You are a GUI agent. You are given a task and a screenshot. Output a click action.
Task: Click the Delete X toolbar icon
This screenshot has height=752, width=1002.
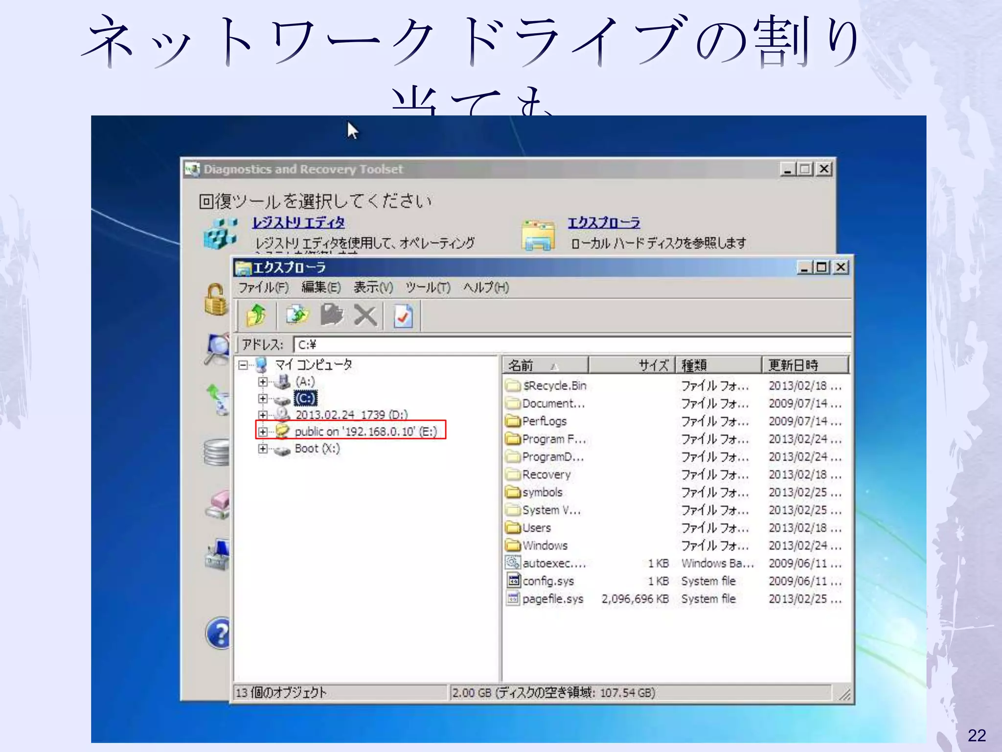(365, 316)
